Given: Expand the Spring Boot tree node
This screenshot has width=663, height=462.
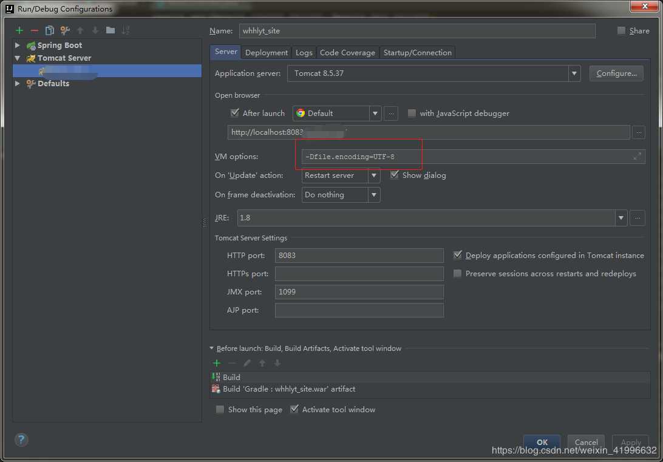Looking at the screenshot, I should tap(18, 45).
